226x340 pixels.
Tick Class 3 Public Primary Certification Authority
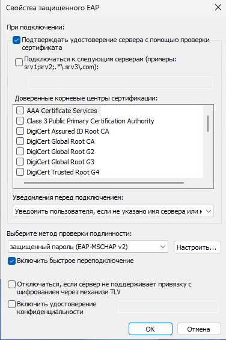(x=20, y=121)
